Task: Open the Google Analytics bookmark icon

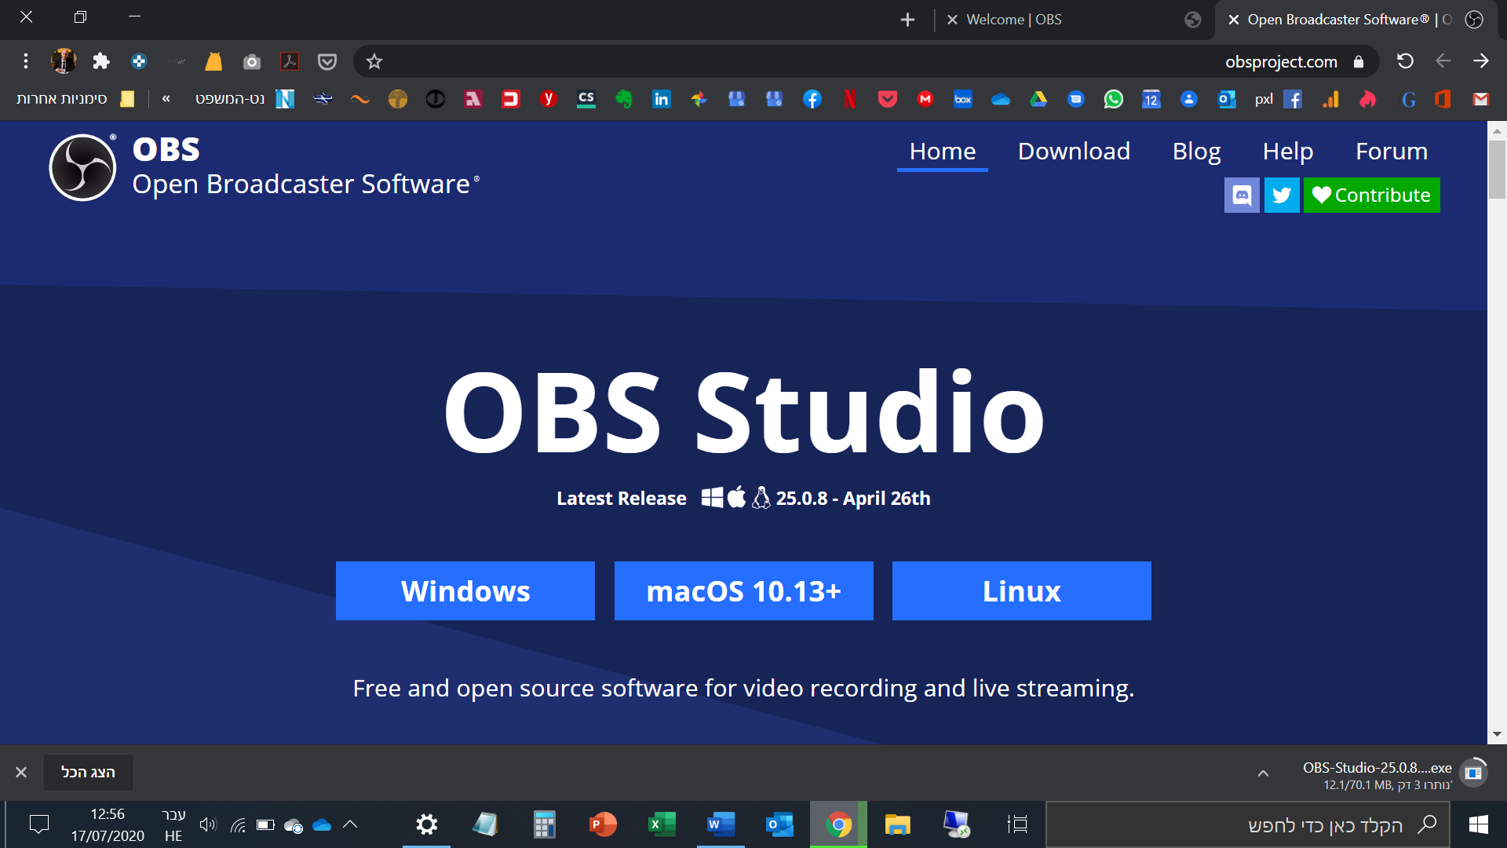Action: tap(1330, 99)
